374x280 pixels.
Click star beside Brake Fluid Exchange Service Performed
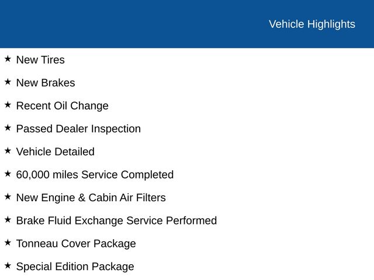[x=8, y=219]
